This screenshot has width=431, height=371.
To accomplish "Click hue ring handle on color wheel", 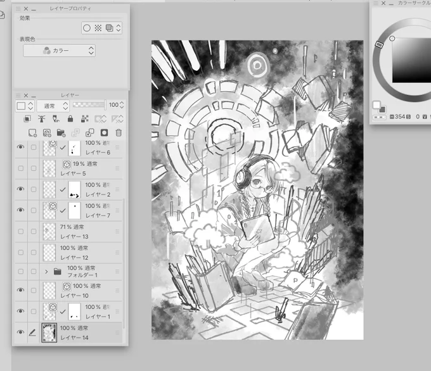I will pyautogui.click(x=379, y=44).
